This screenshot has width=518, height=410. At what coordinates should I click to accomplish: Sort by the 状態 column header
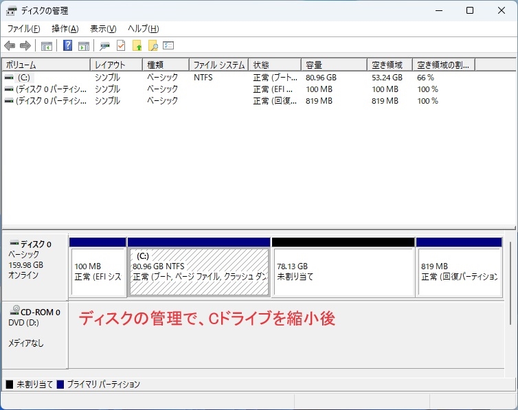(x=275, y=65)
